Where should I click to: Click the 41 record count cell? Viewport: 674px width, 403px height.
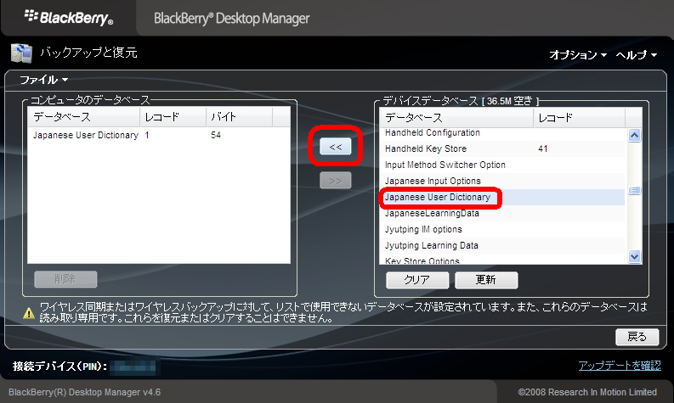click(543, 149)
